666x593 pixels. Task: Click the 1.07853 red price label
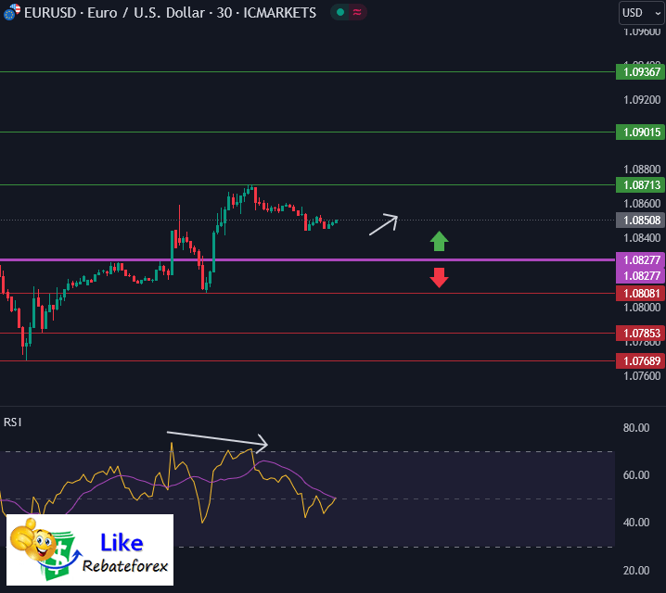639,334
